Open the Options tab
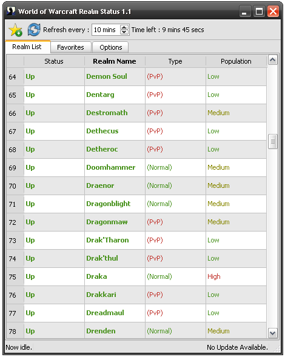Image resolution: width=285 pixels, height=357 pixels. pyautogui.click(x=111, y=47)
